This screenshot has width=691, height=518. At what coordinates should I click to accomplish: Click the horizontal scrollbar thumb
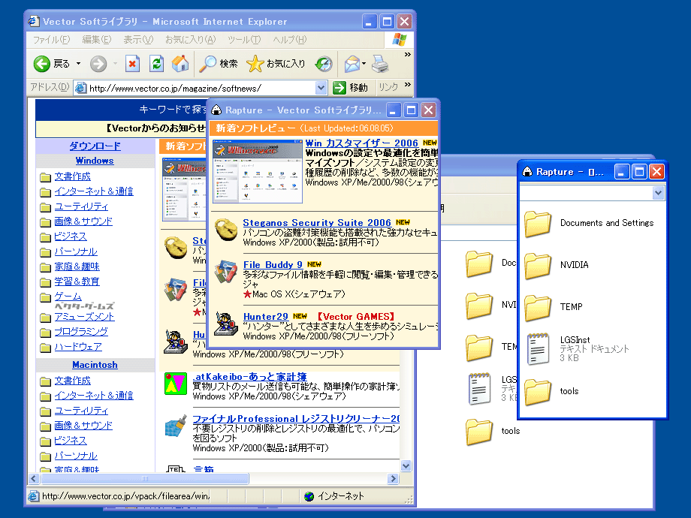(x=144, y=478)
